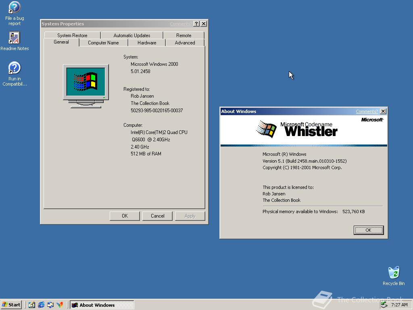
Task: Open the Advanced tab
Action: pyautogui.click(x=185, y=43)
